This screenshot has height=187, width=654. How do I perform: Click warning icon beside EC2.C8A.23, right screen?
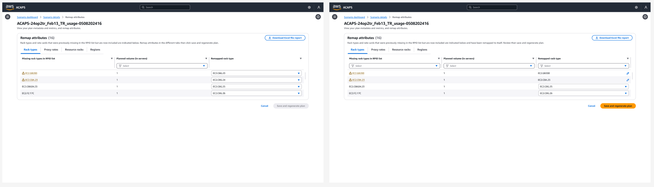click(x=350, y=80)
